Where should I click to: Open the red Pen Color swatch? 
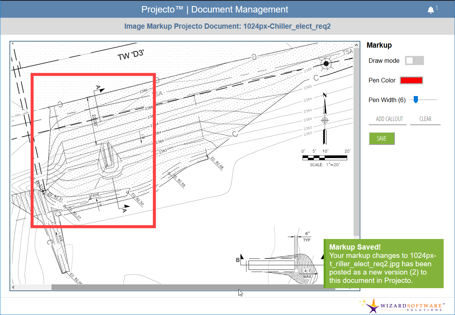[411, 80]
